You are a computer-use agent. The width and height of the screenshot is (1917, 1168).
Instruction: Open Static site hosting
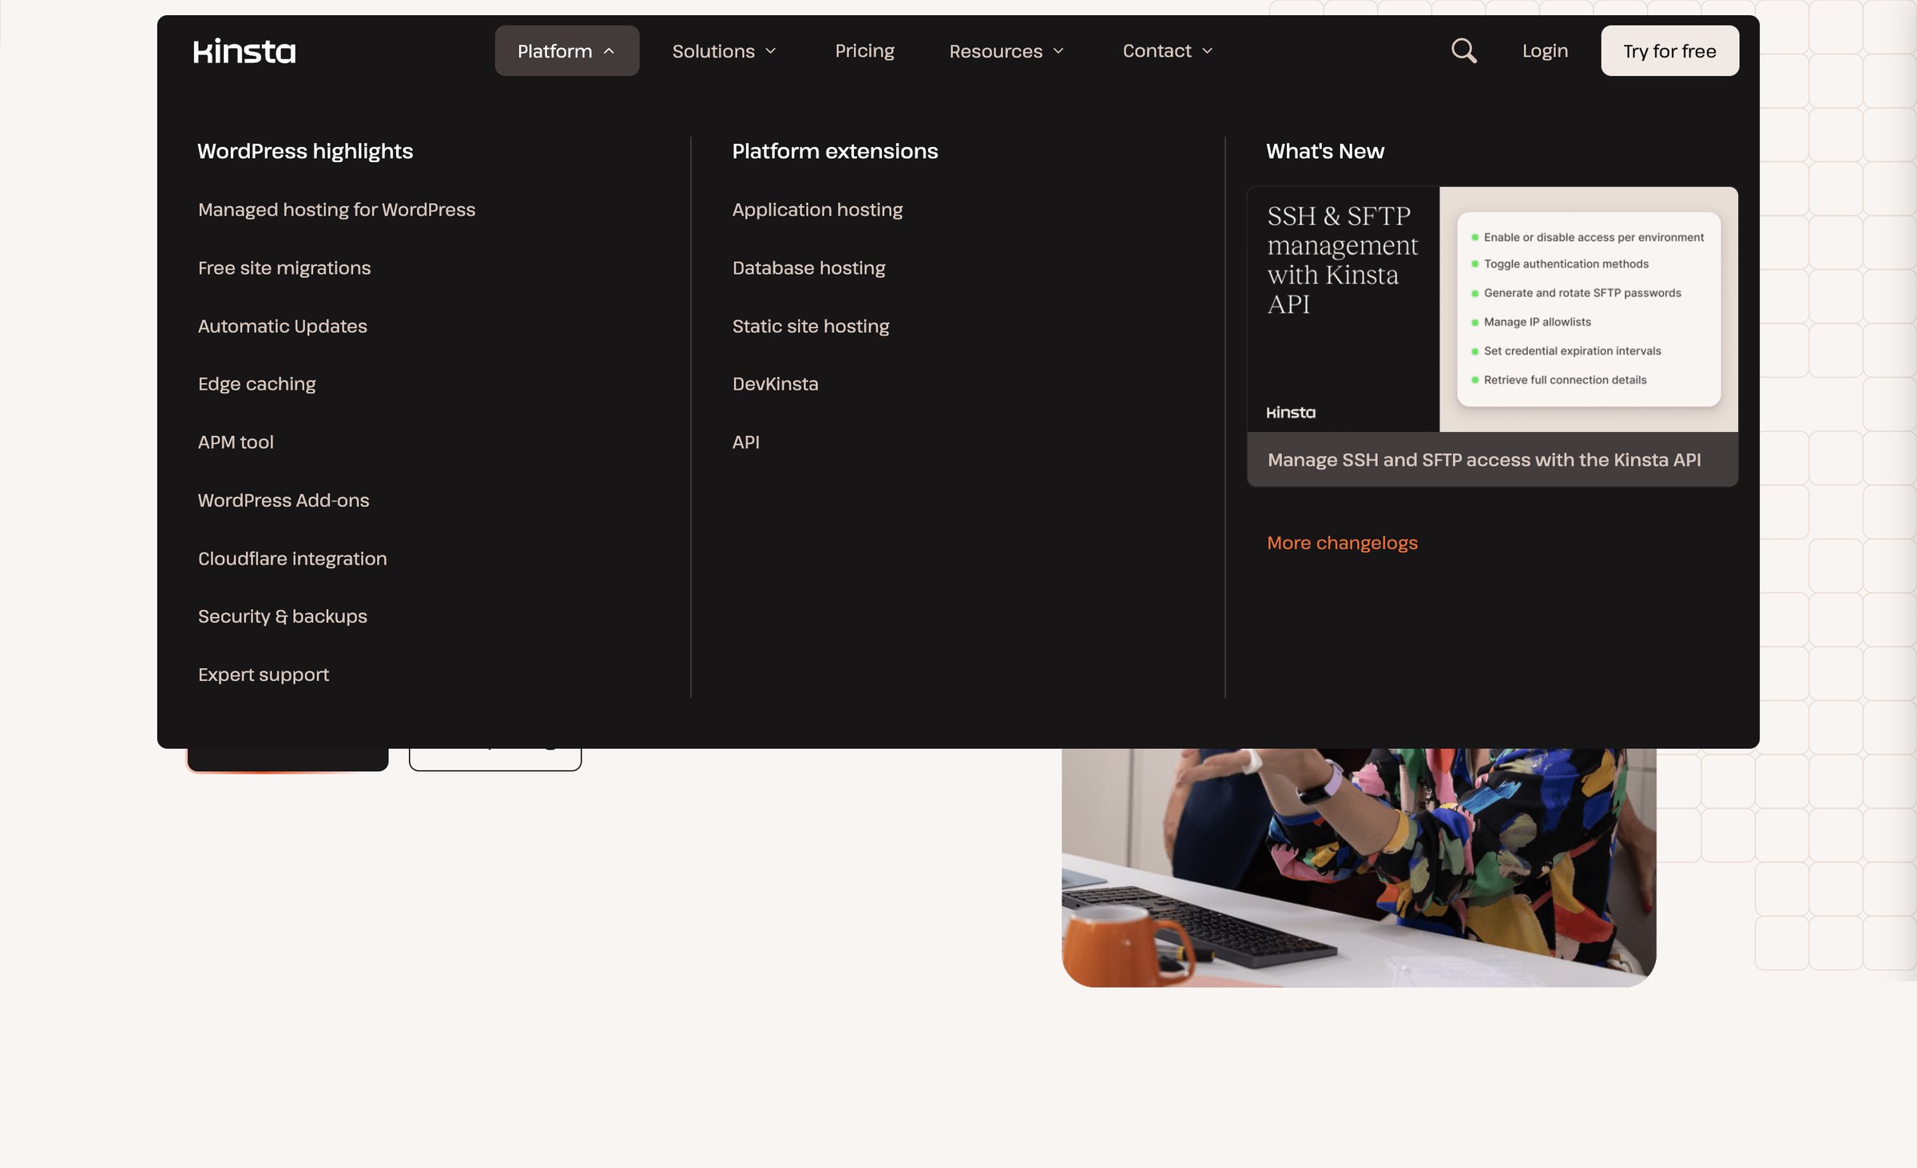[811, 326]
